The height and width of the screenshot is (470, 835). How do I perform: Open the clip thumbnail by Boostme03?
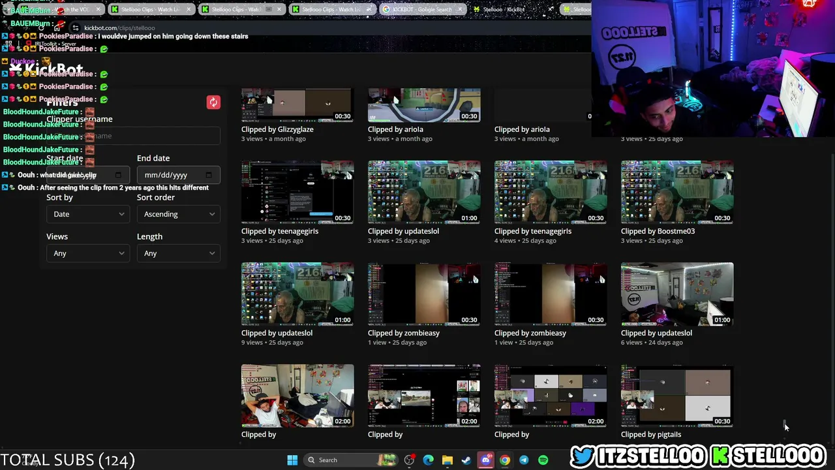(x=677, y=192)
